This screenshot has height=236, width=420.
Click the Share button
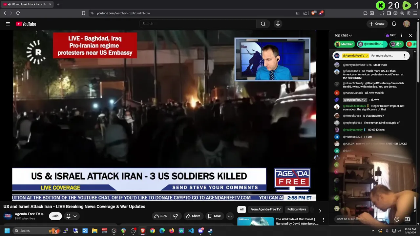(193, 216)
